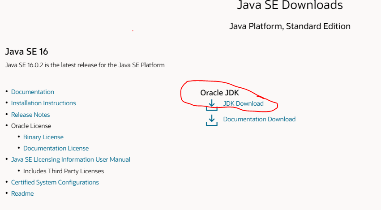Open the Documentation License link
Screen dimensions: 381x210
(56, 148)
